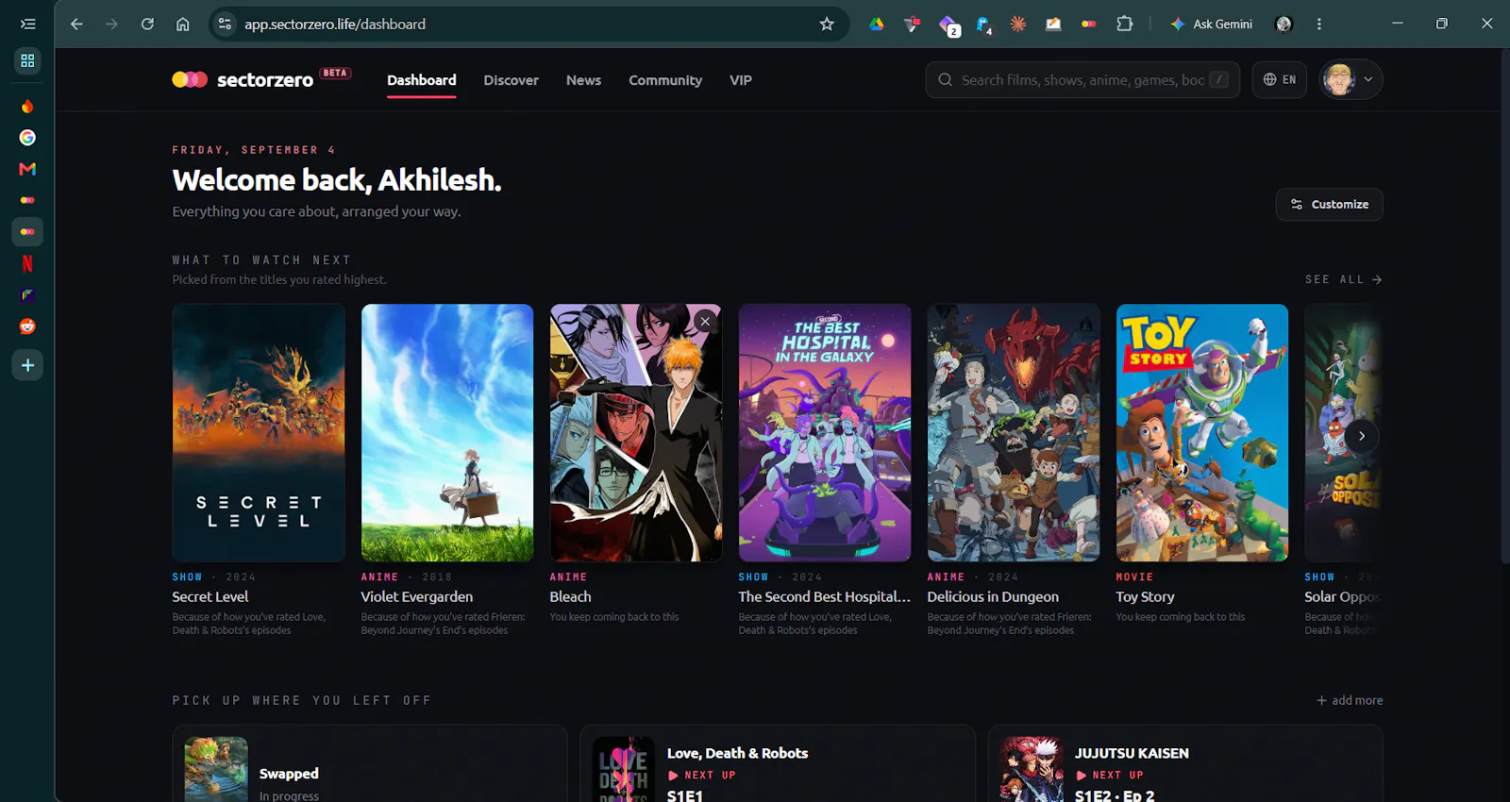
Task: Open the Secret Level poster
Action: point(259,433)
